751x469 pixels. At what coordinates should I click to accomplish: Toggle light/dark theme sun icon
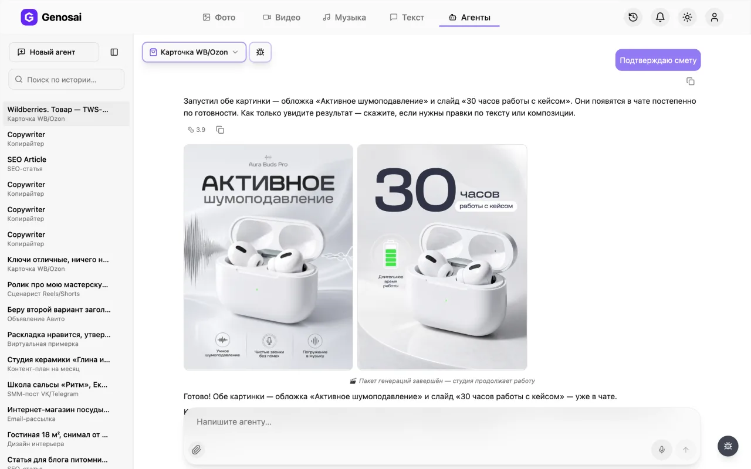[x=687, y=17]
